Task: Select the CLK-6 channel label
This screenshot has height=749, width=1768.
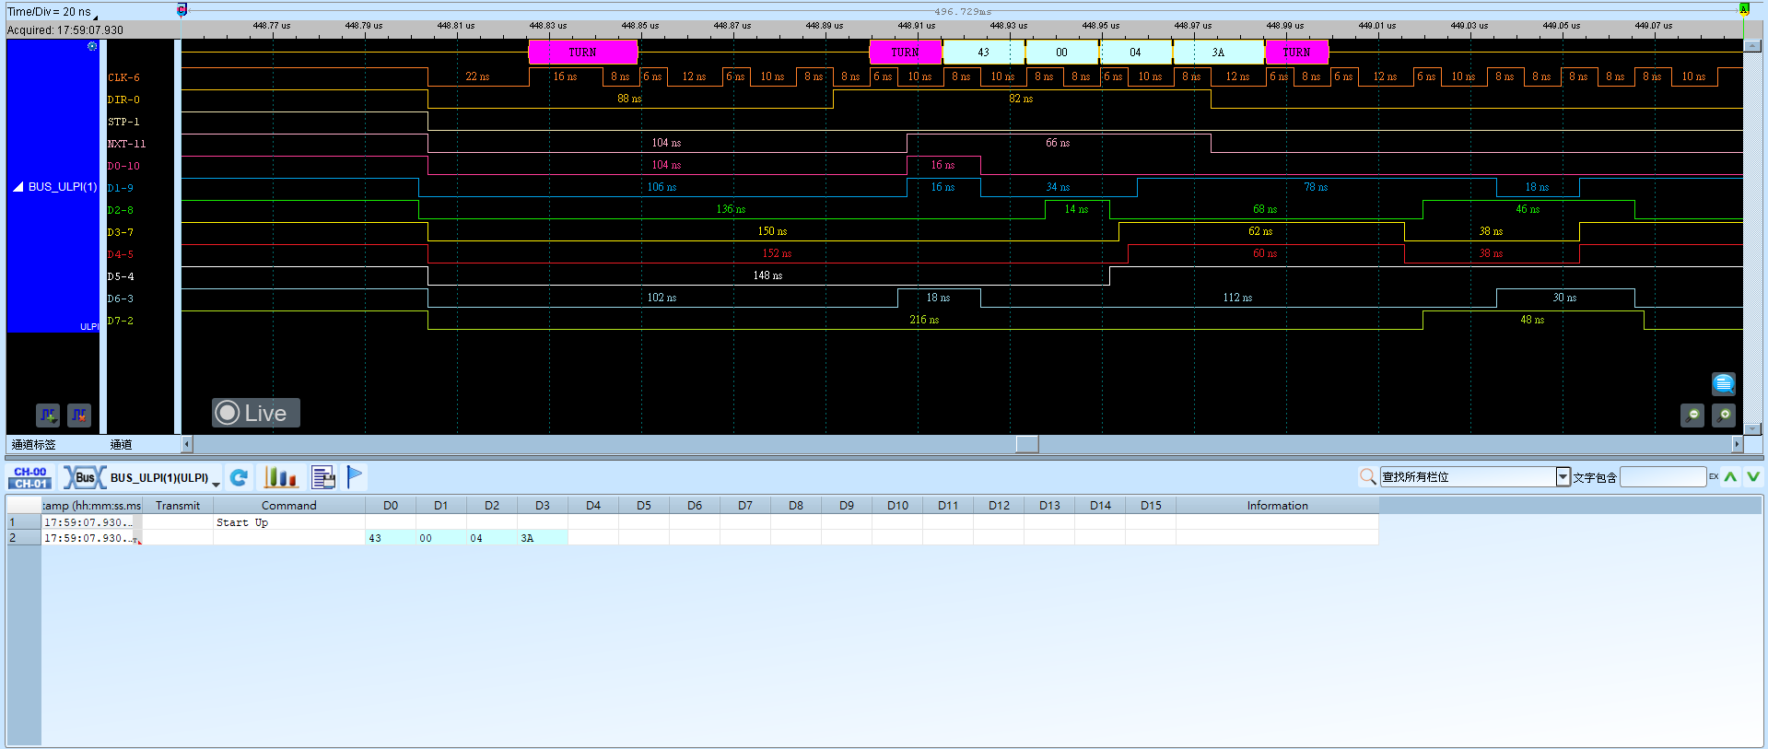Action: (x=124, y=77)
